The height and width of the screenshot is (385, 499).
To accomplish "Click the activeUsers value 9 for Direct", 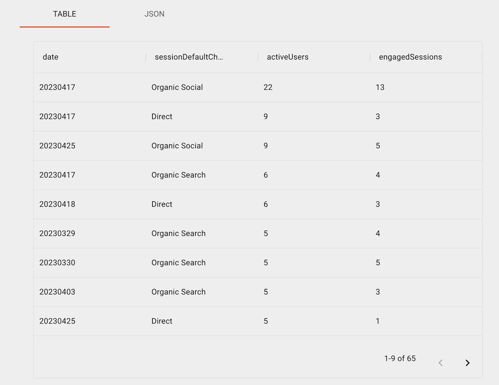I will point(266,117).
